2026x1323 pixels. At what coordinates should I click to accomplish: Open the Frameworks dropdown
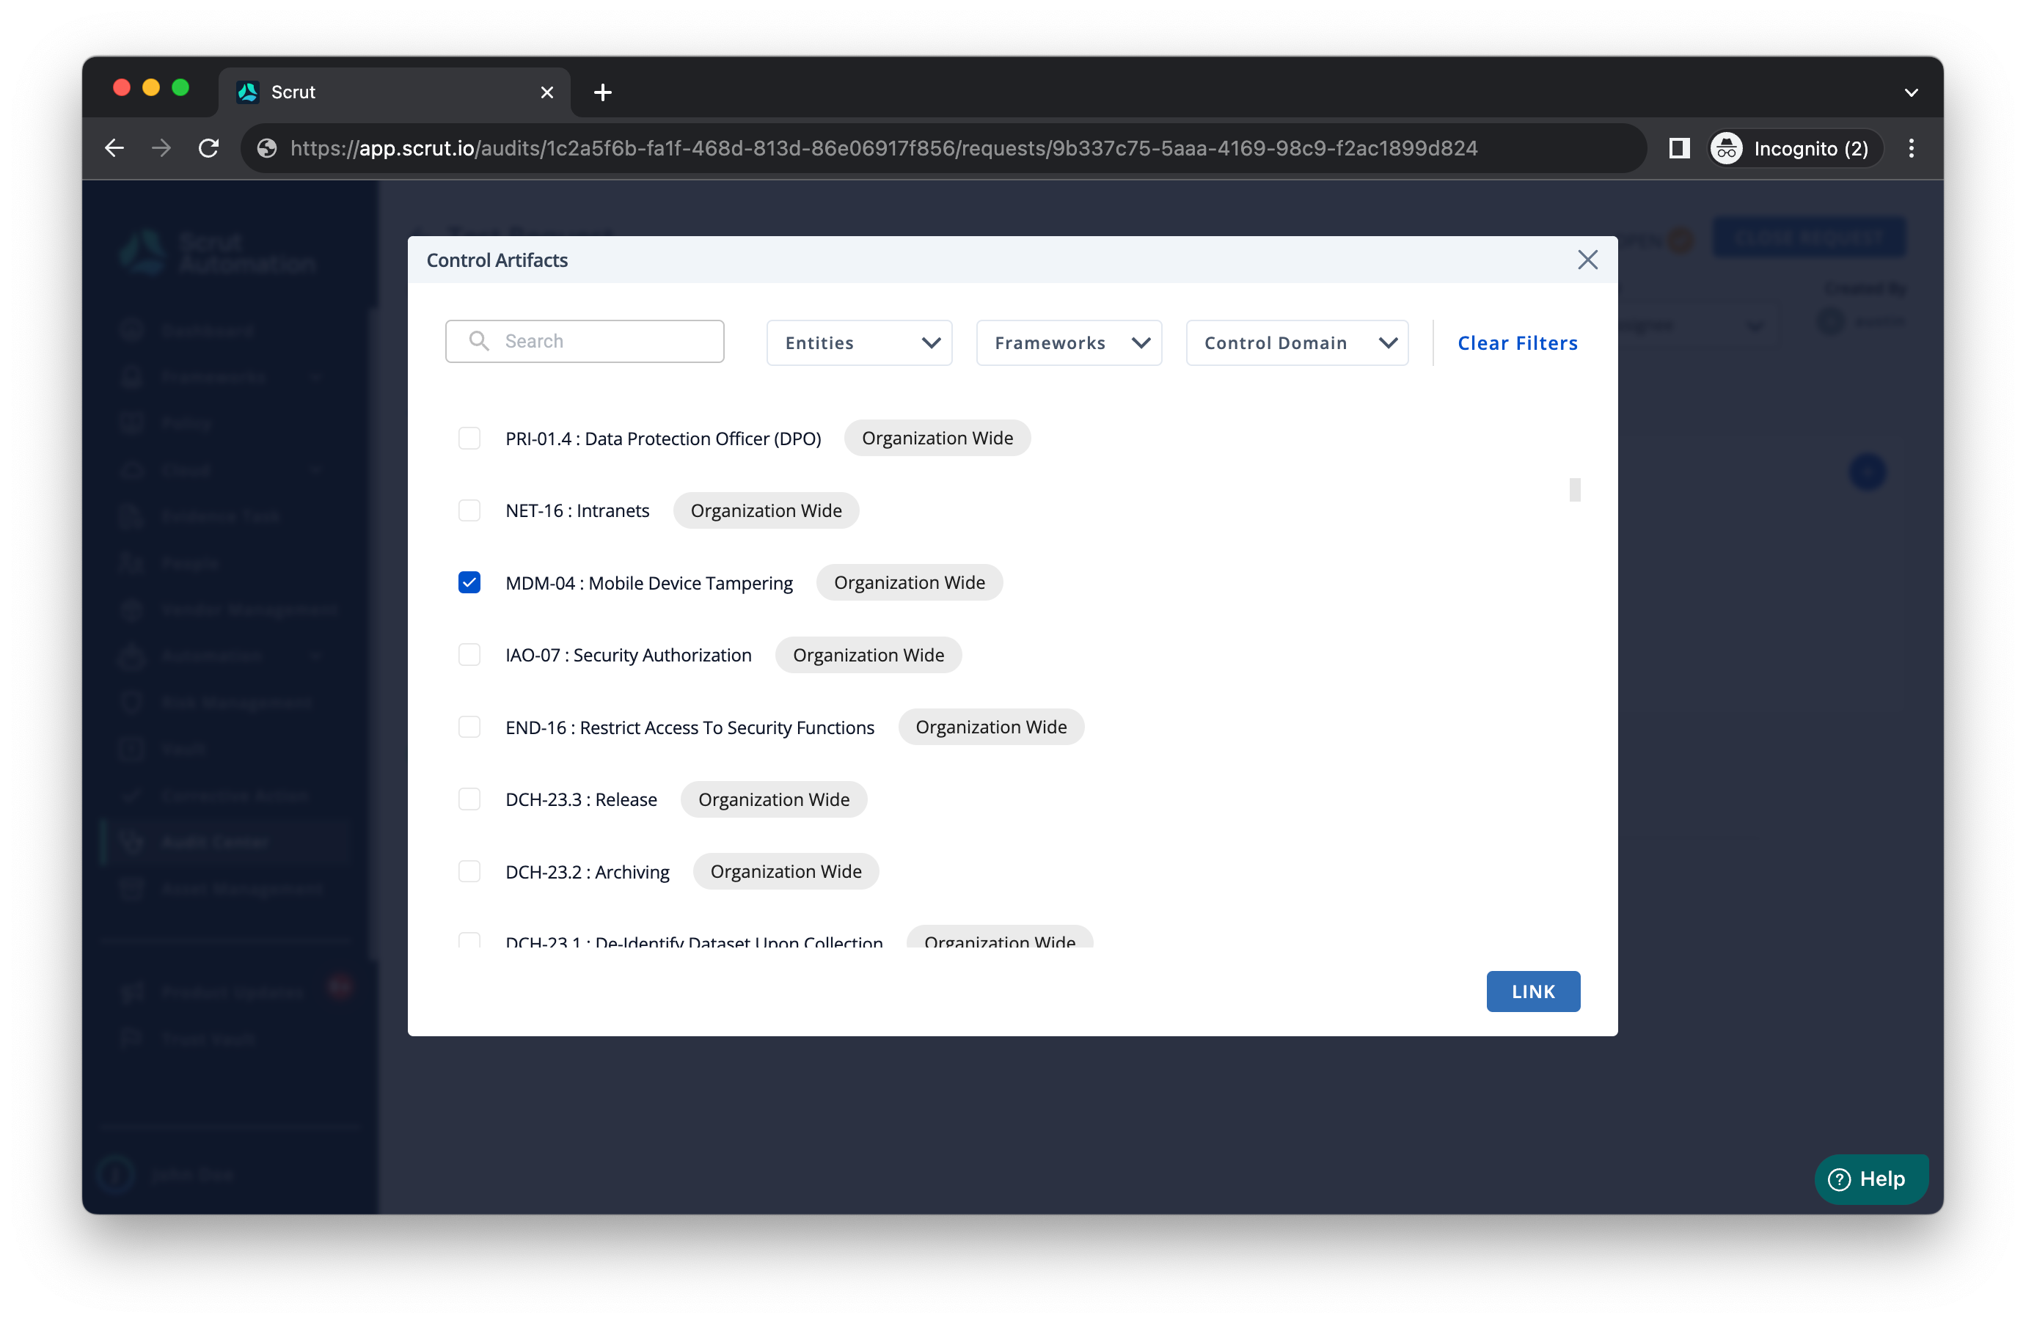click(1068, 343)
